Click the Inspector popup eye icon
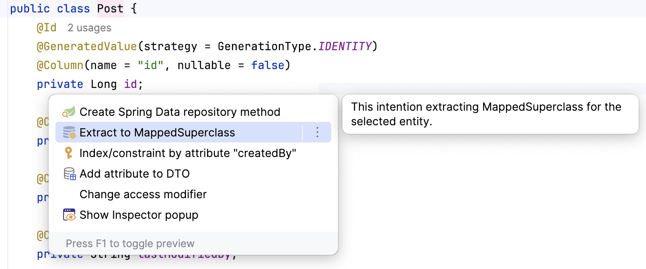 click(69, 215)
